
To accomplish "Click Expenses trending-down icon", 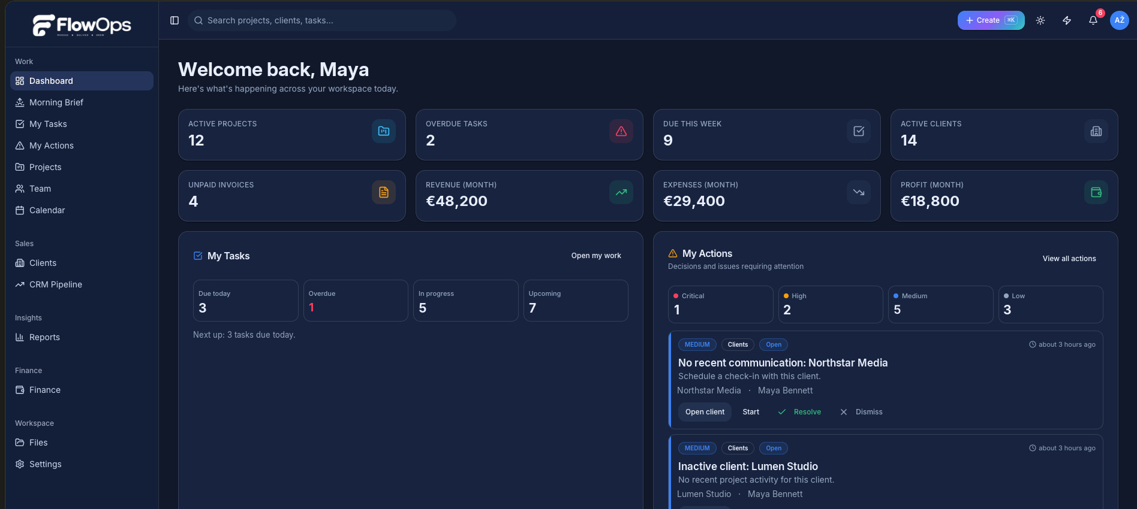I will point(859,192).
